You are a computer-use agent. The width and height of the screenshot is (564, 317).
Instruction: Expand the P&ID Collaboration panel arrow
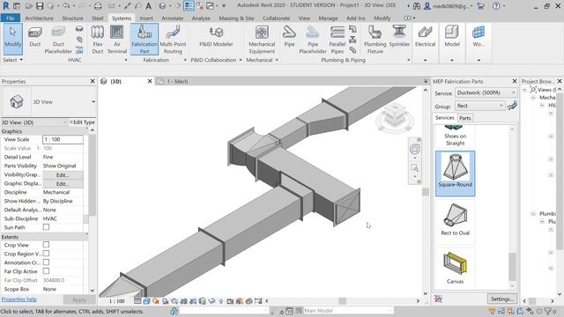point(241,60)
